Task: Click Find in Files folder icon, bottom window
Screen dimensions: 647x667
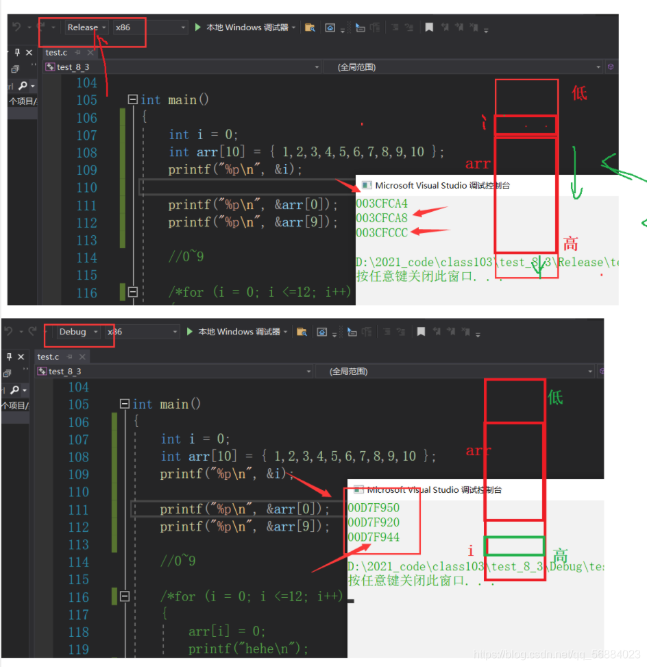Action: point(302,332)
